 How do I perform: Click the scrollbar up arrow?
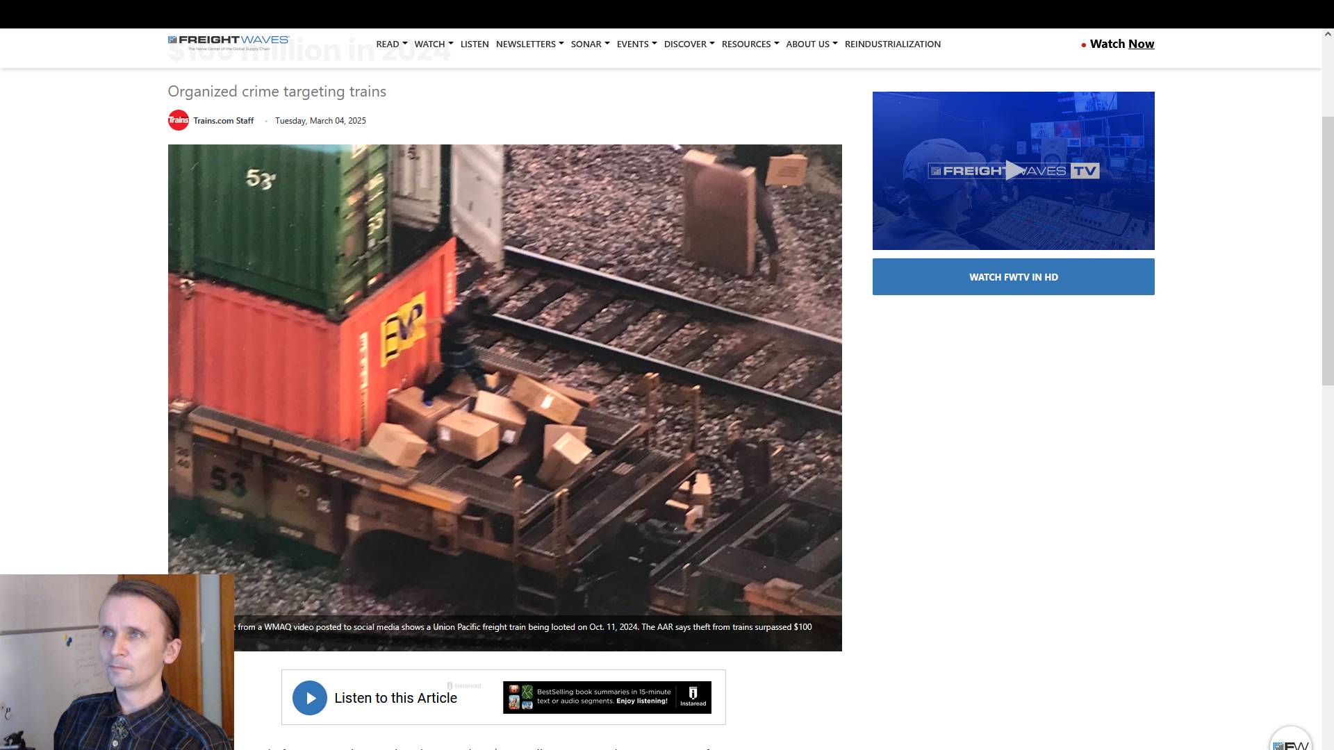(x=1328, y=34)
